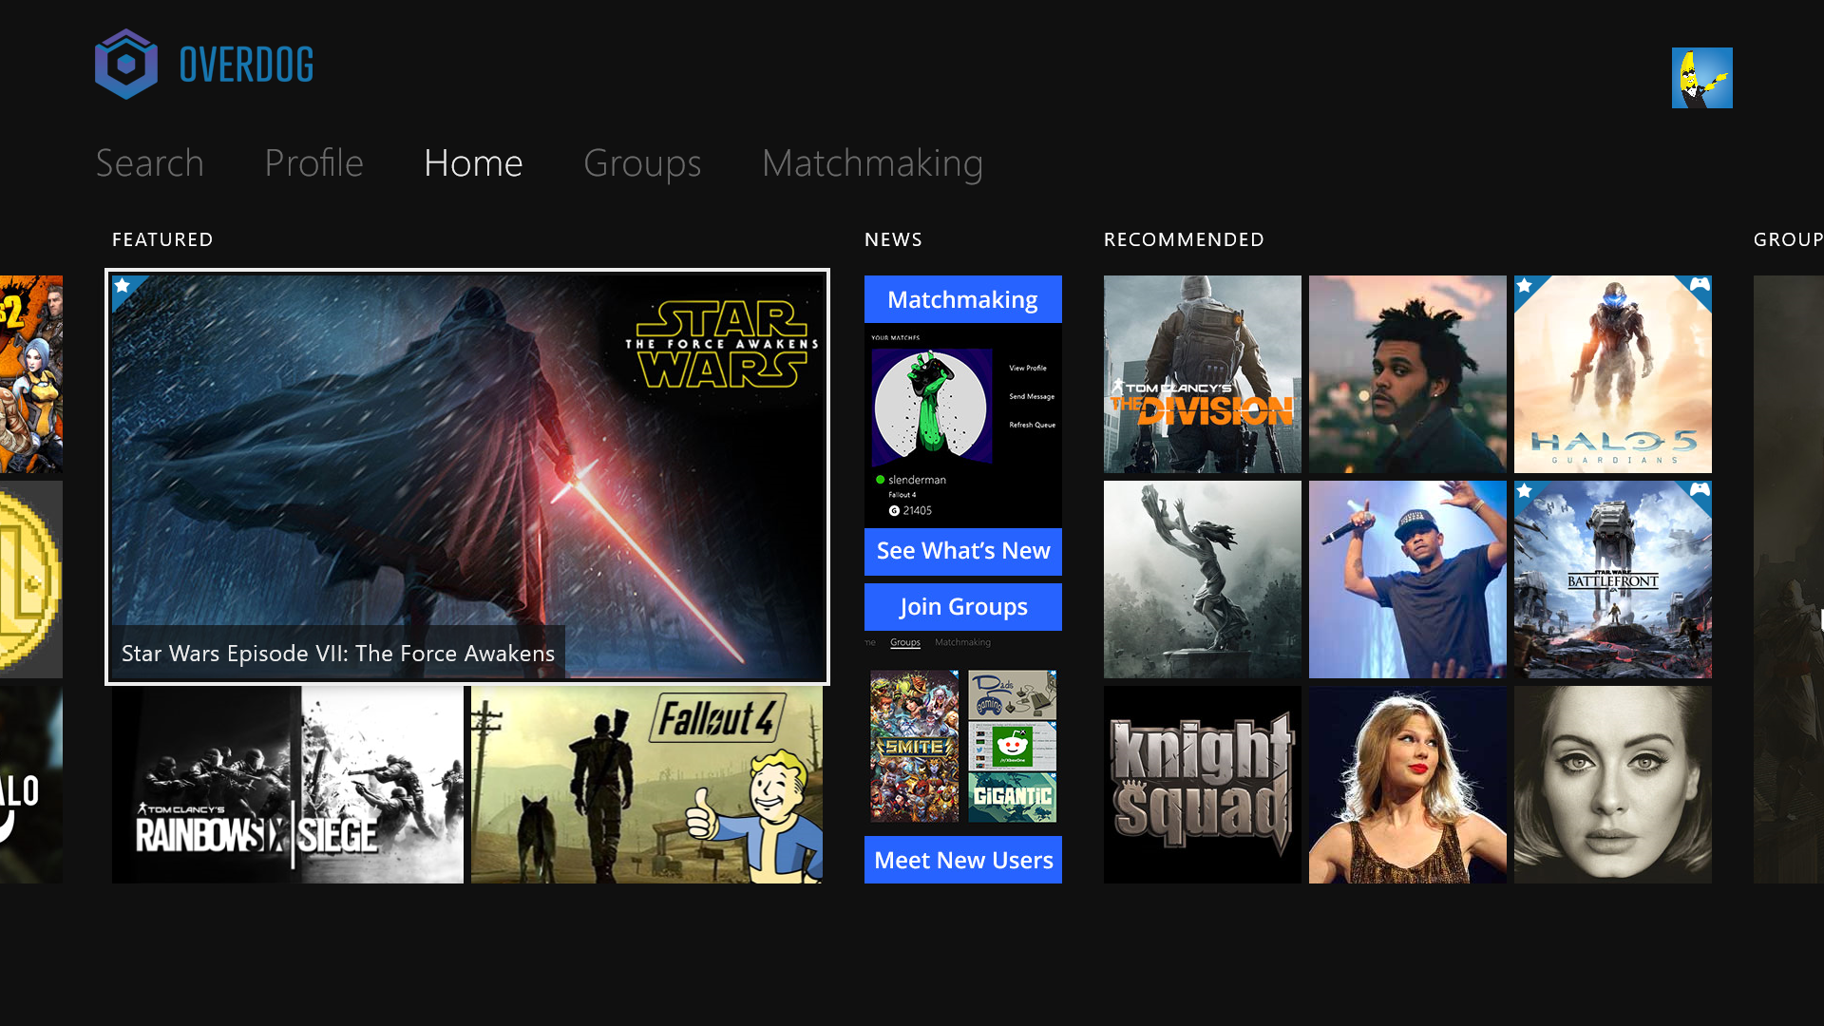Click the blue Matchmaking news button
1824x1026 pixels.
[963, 299]
